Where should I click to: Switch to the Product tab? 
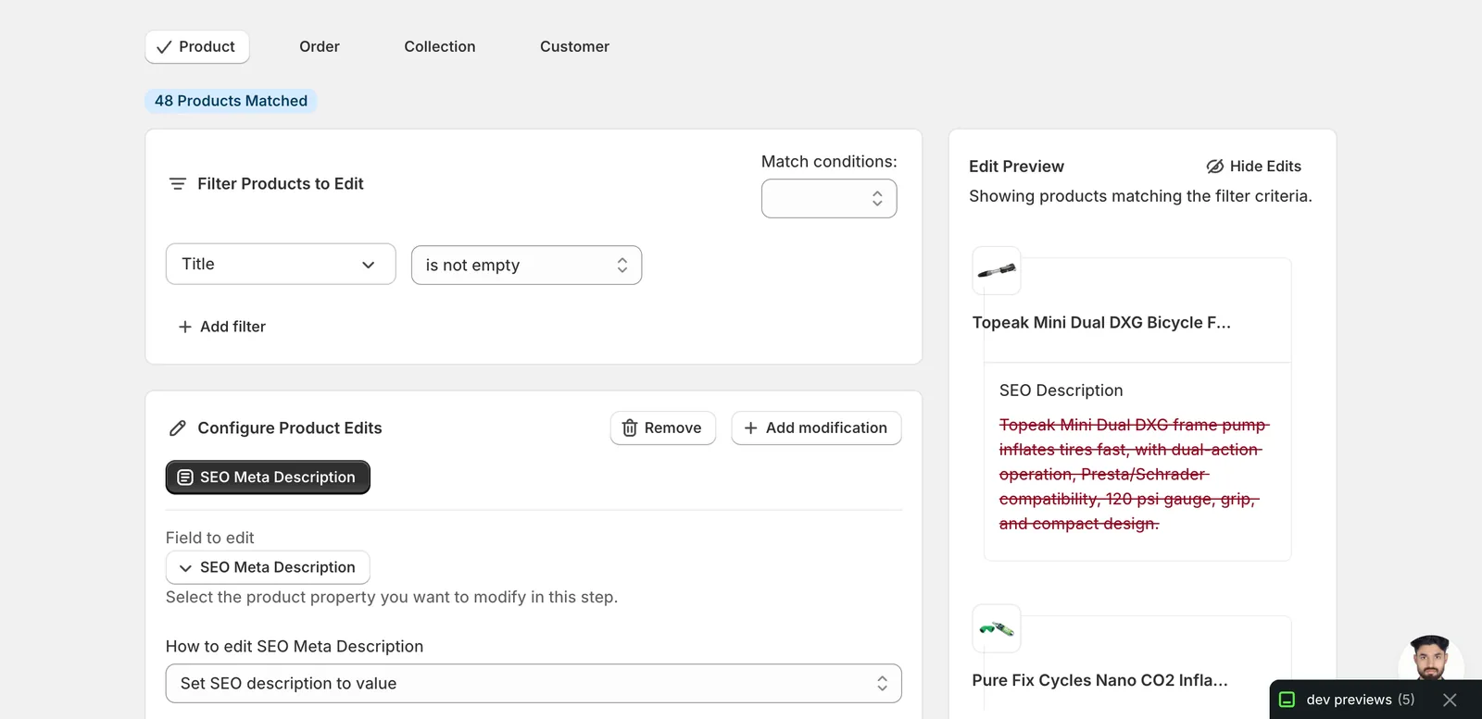(197, 47)
